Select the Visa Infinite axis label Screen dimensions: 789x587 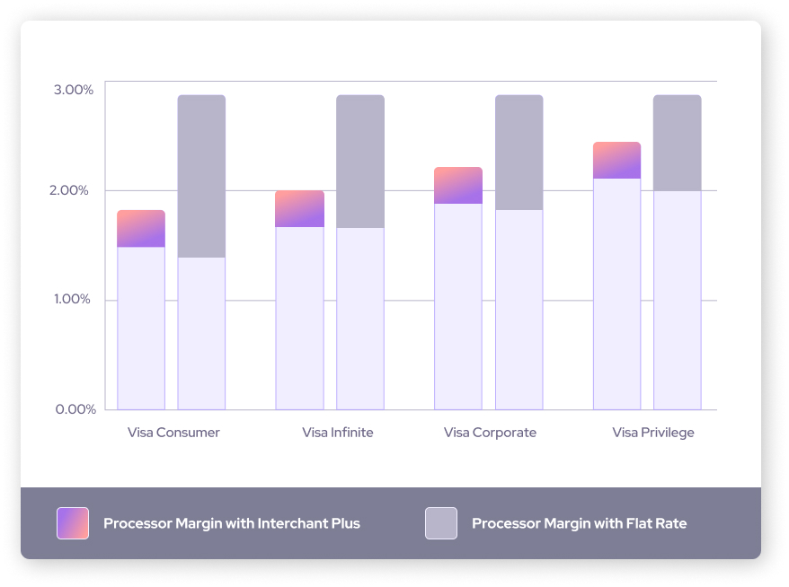click(x=338, y=433)
